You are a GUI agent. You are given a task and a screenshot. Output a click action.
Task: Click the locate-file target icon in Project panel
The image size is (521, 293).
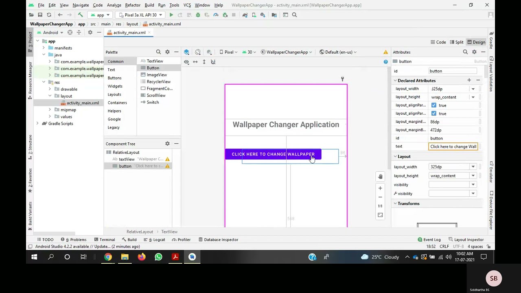(70, 33)
